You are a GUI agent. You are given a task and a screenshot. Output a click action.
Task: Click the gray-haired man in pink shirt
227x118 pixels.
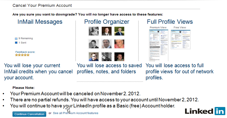tap(119, 44)
